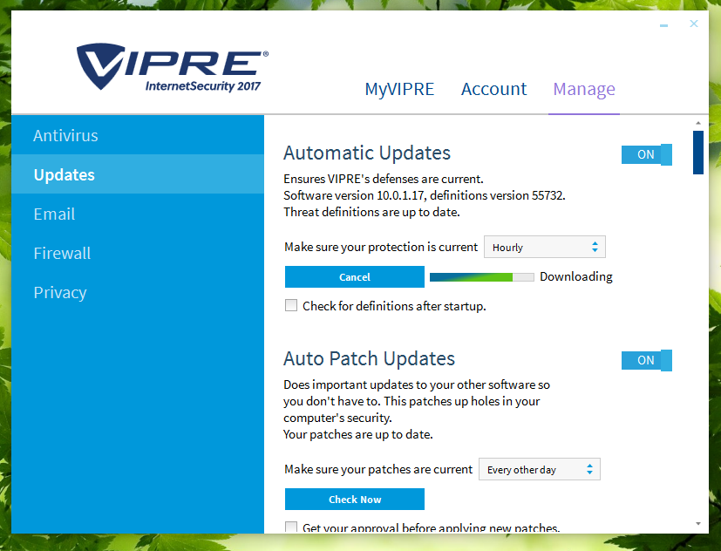This screenshot has width=721, height=551.
Task: Open the Every other day patch dropdown
Action: (x=540, y=470)
